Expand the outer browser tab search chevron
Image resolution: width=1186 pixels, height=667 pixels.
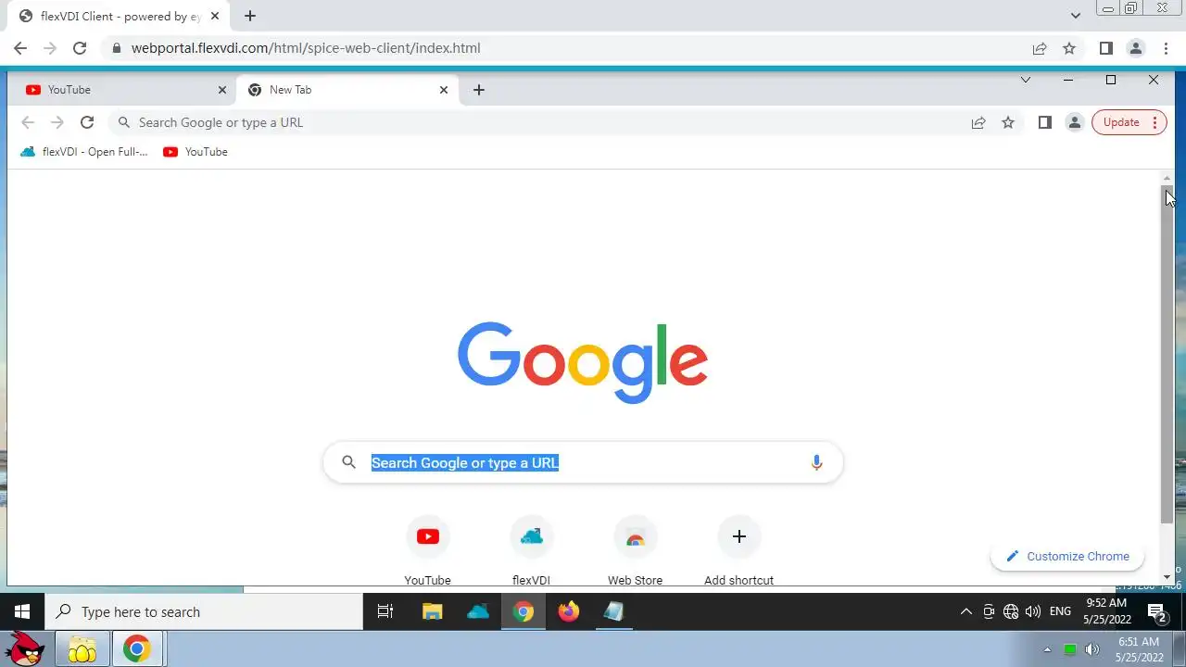pos(1076,16)
